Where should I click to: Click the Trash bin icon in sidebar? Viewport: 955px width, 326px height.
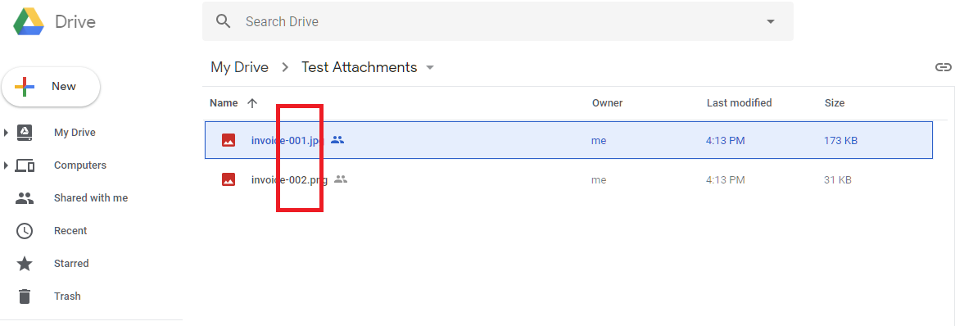pos(25,297)
